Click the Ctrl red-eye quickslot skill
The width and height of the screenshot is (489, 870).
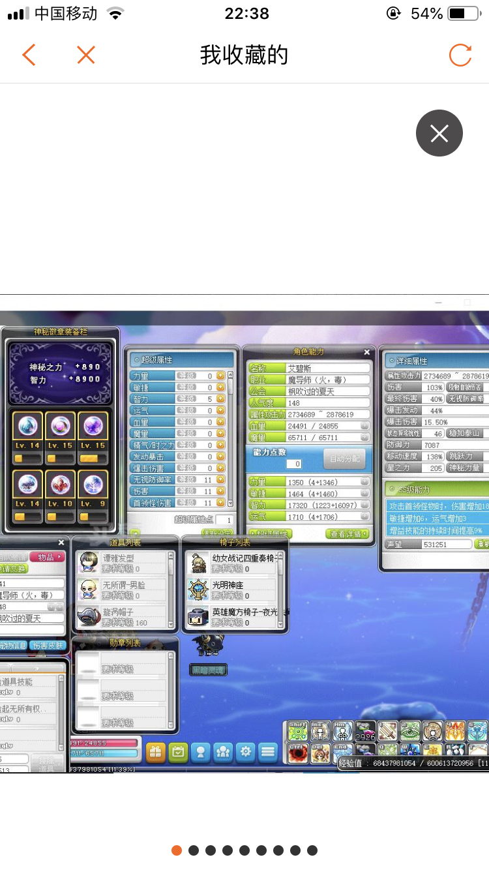pyautogui.click(x=299, y=753)
